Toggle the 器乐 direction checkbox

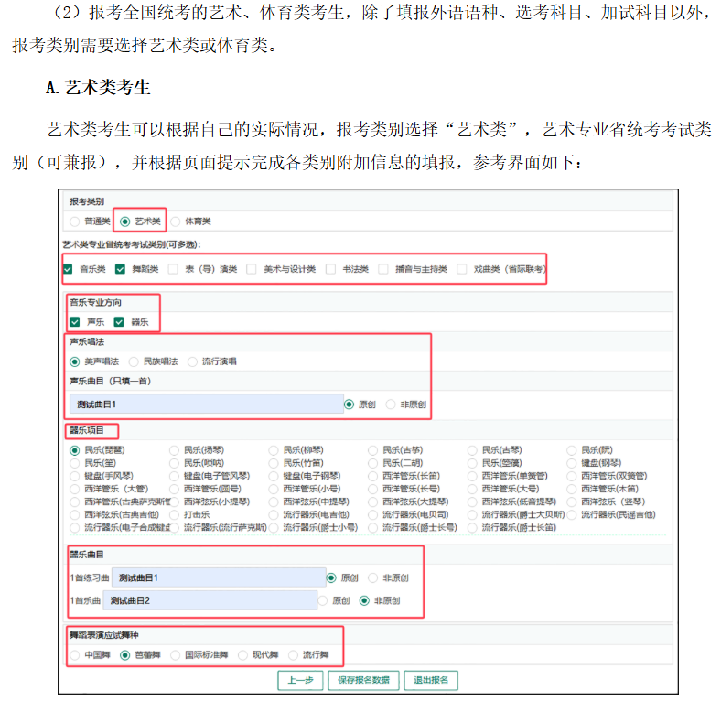point(119,322)
